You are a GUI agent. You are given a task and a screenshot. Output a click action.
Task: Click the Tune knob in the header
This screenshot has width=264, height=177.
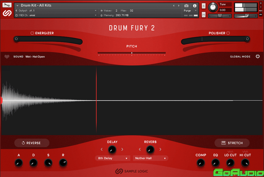pyautogui.click(x=213, y=7)
